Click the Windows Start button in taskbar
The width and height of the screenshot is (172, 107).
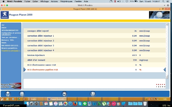[x=2, y=99]
